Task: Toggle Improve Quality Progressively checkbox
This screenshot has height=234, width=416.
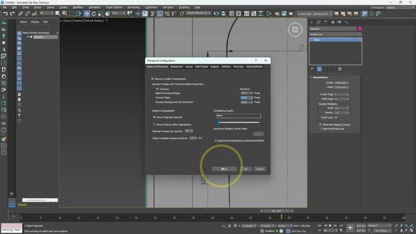Action: tap(153, 79)
